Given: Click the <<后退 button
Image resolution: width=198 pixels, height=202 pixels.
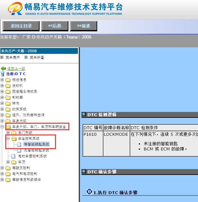Looking at the screenshot, I should [x=55, y=26].
